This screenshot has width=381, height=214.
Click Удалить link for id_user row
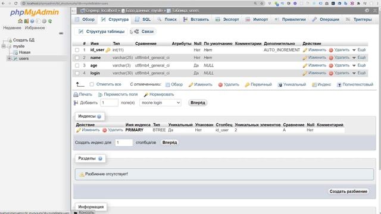pyautogui.click(x=339, y=50)
